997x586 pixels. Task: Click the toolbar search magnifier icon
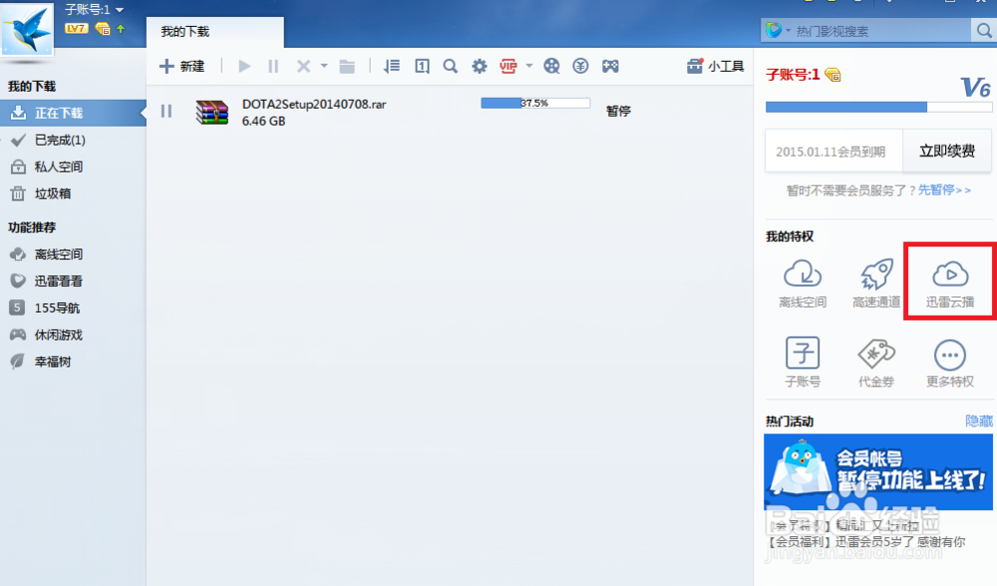tap(451, 66)
